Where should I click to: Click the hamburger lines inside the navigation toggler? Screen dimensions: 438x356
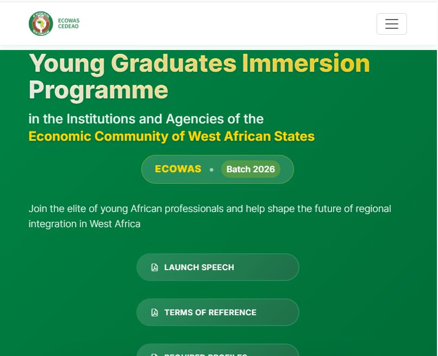[392, 23]
